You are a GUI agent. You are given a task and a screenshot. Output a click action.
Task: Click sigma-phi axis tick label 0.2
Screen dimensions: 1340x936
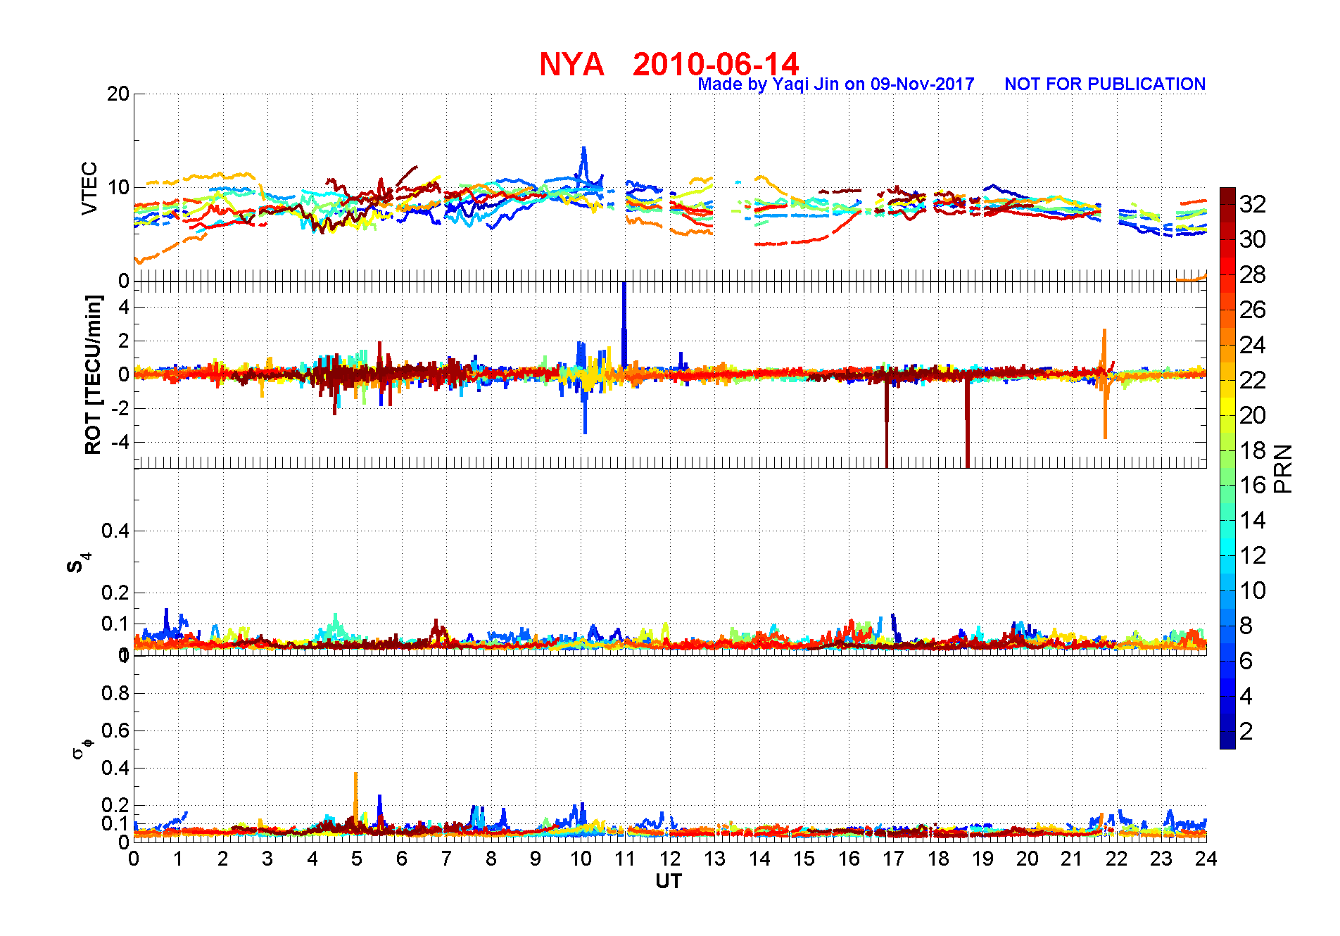(x=115, y=805)
